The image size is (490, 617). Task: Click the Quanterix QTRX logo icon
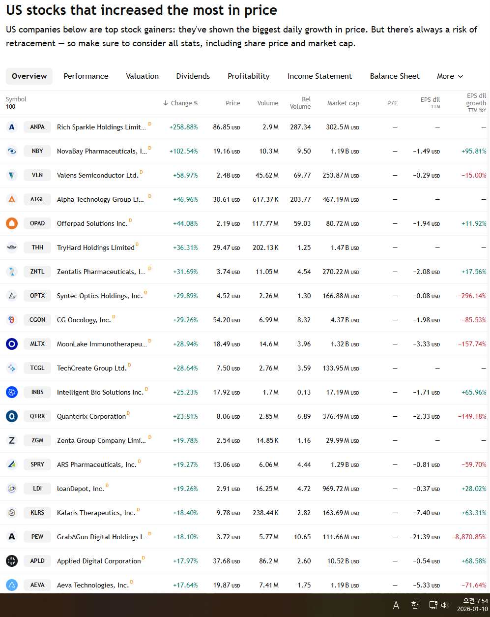coord(12,416)
